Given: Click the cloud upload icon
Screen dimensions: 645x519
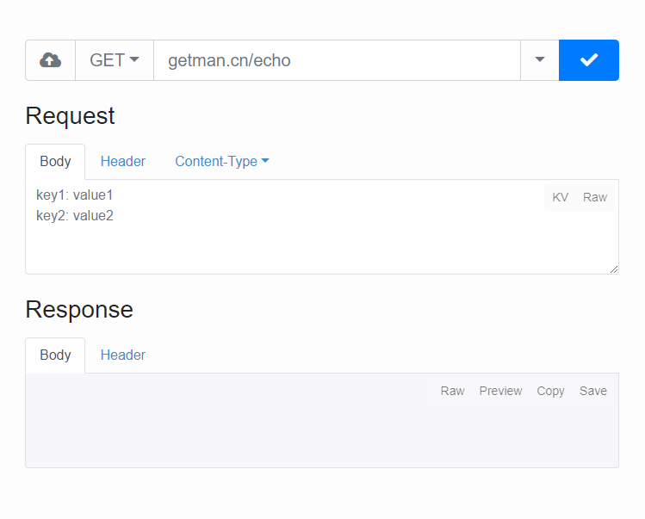Looking at the screenshot, I should click(50, 60).
